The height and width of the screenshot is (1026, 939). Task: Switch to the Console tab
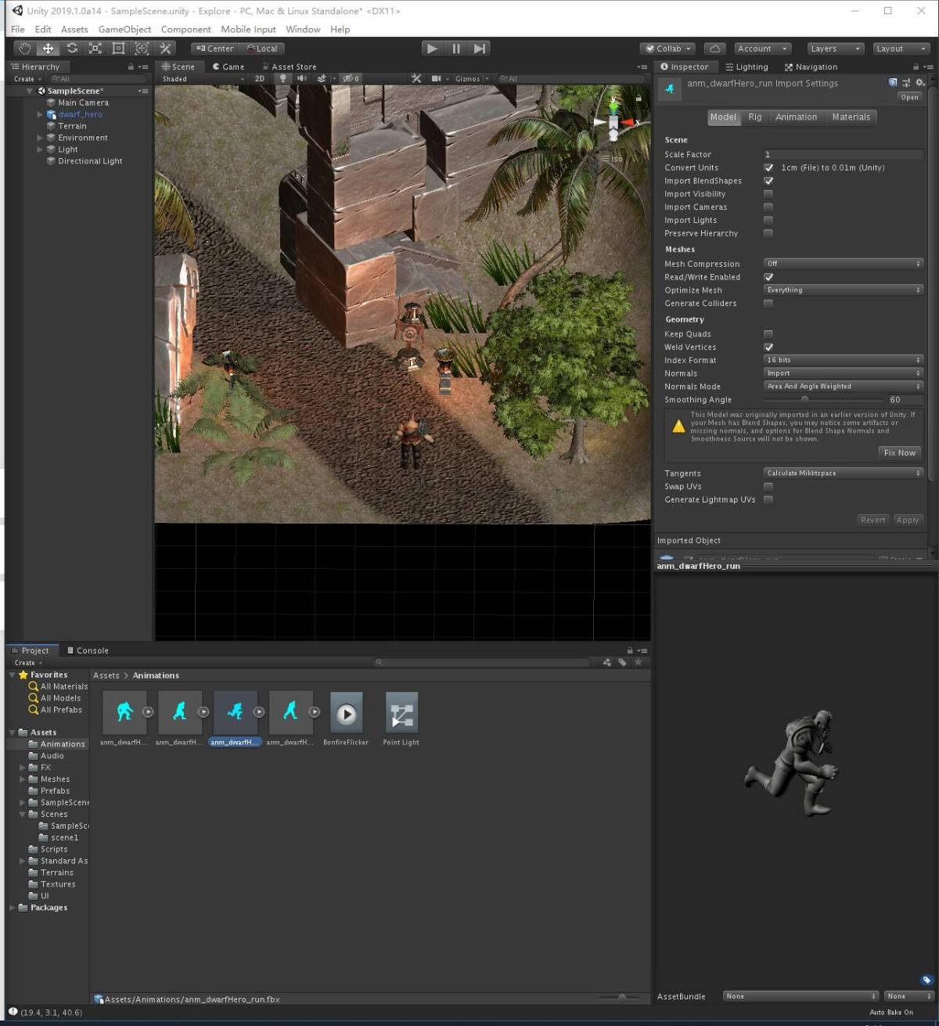coord(88,650)
